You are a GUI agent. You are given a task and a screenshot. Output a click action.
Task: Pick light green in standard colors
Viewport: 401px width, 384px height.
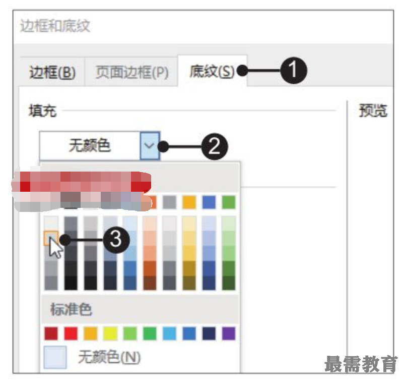pos(130,334)
